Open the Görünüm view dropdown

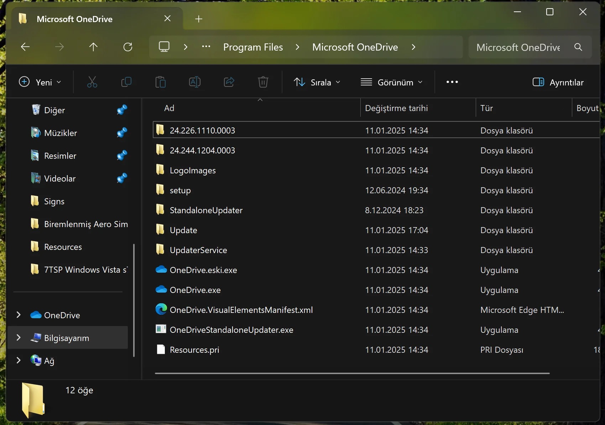point(392,82)
